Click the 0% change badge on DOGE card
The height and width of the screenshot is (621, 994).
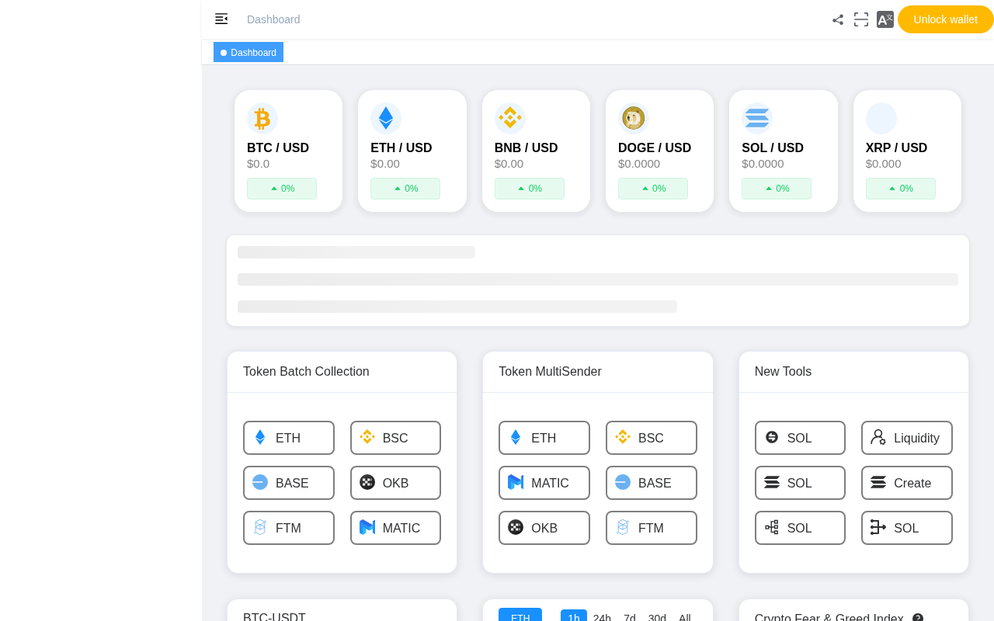point(653,189)
